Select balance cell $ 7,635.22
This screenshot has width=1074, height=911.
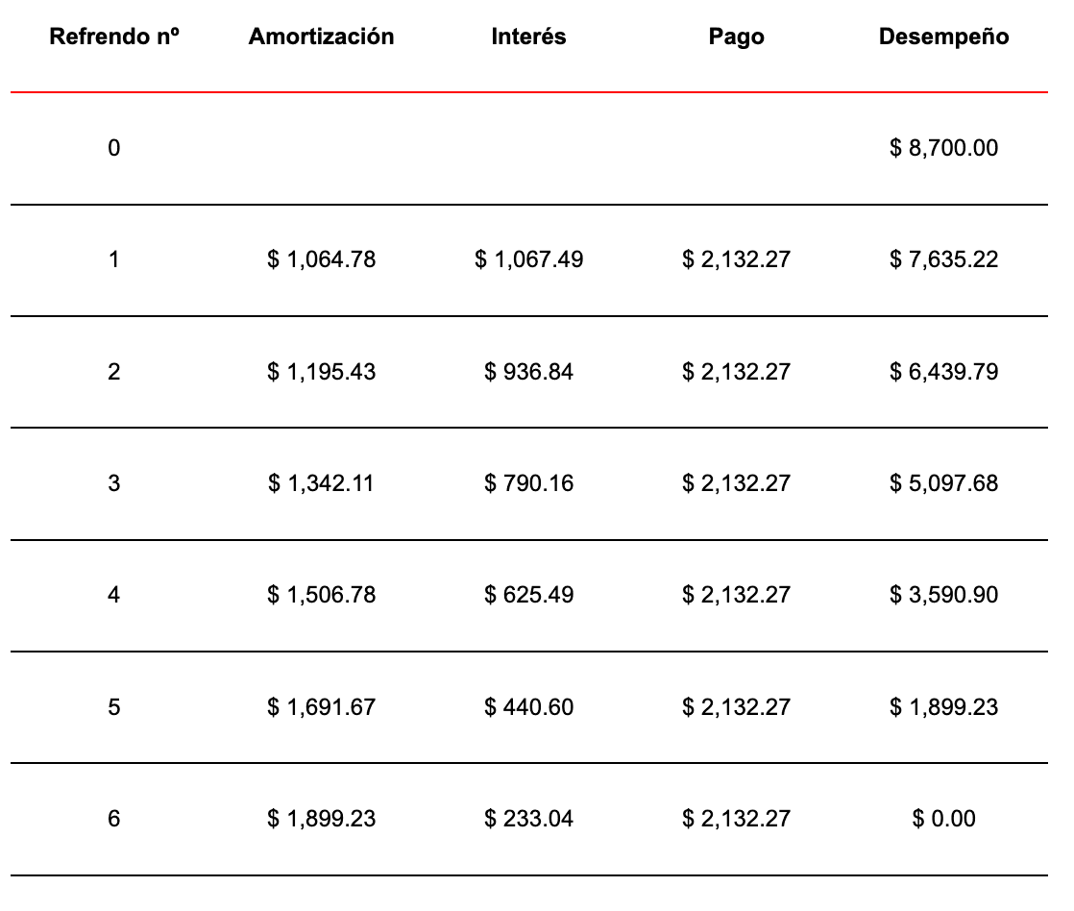[943, 259]
